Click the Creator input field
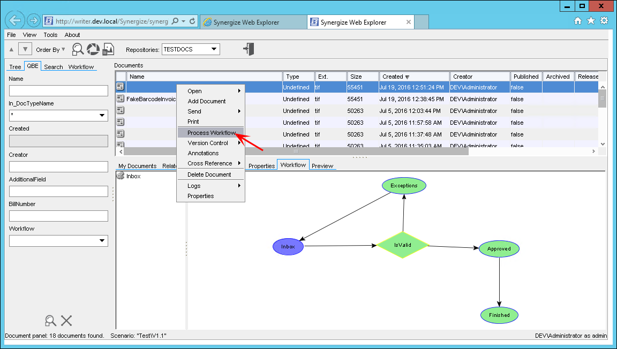The image size is (617, 349). [58, 166]
